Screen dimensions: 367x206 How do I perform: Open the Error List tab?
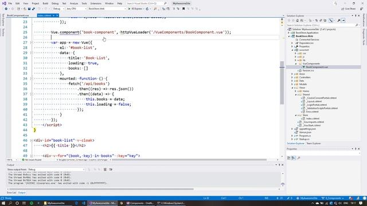point(11,193)
